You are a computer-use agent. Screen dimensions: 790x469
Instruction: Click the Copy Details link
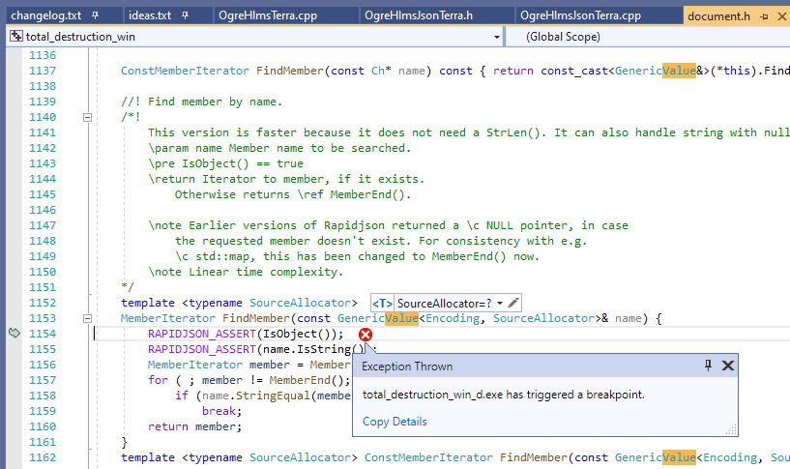pyautogui.click(x=395, y=422)
